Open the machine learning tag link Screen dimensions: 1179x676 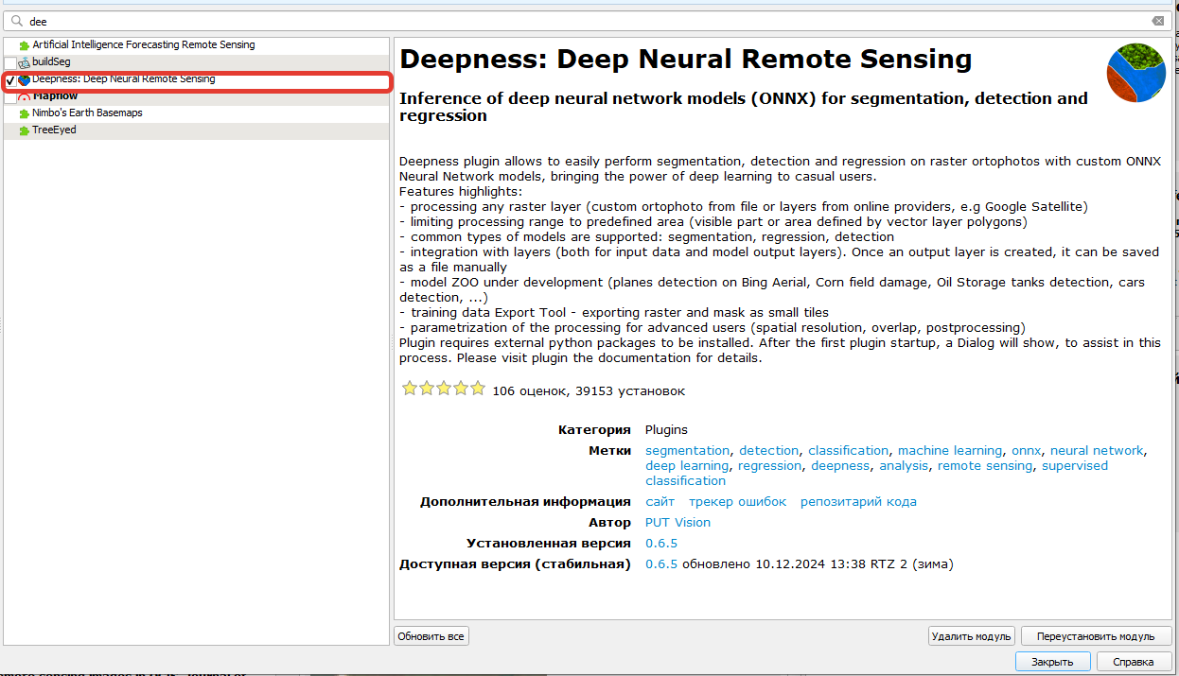pos(949,450)
